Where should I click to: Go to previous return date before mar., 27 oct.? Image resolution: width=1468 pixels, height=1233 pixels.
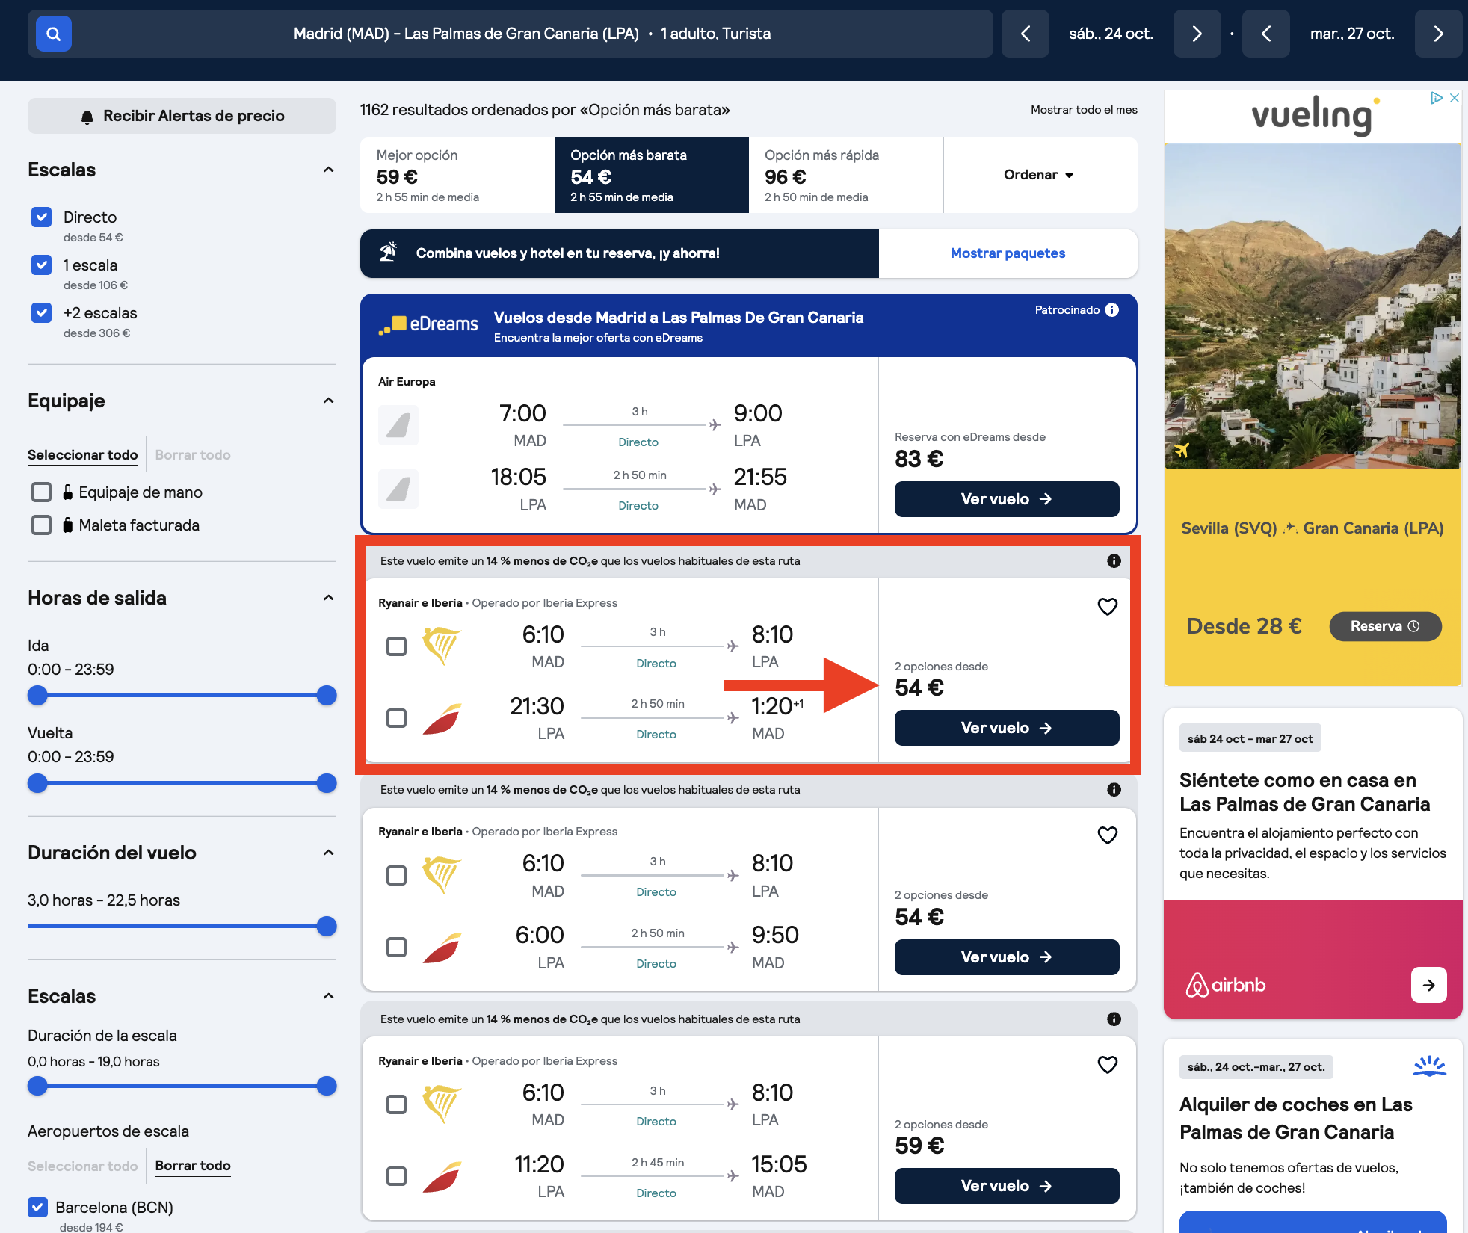[x=1266, y=34]
